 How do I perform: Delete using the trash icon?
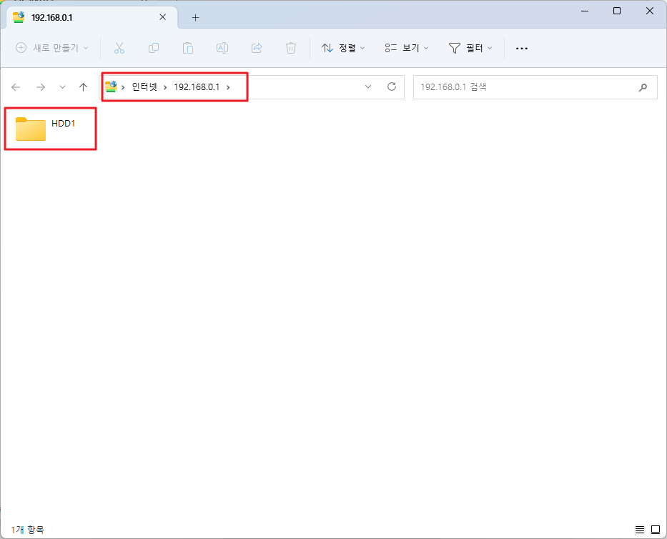[x=290, y=48]
